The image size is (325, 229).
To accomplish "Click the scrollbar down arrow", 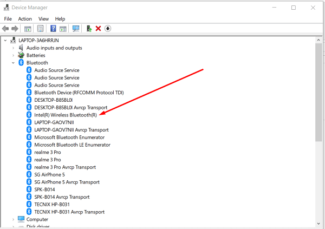I will pos(319,224).
